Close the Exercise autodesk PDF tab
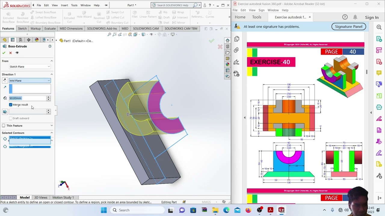The height and width of the screenshot is (216, 385). [310, 17]
